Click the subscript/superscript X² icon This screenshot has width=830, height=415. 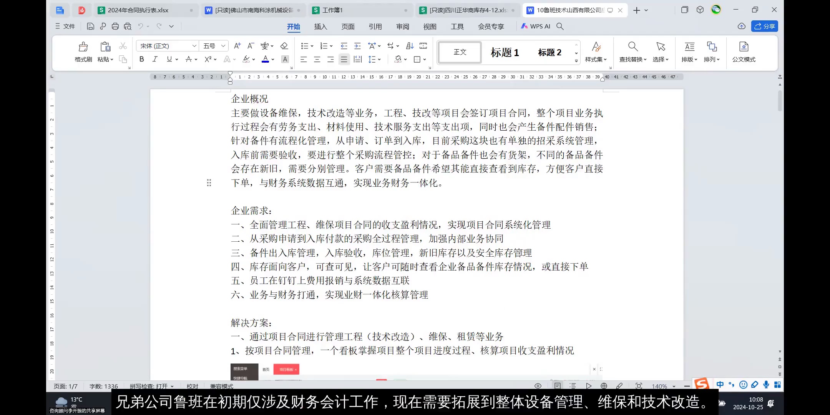[208, 59]
